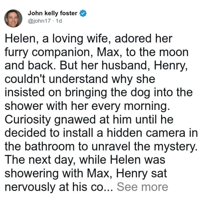This screenshot has height=201, width=201.
Task: Open the John kelly foster display name
Action: [53, 13]
